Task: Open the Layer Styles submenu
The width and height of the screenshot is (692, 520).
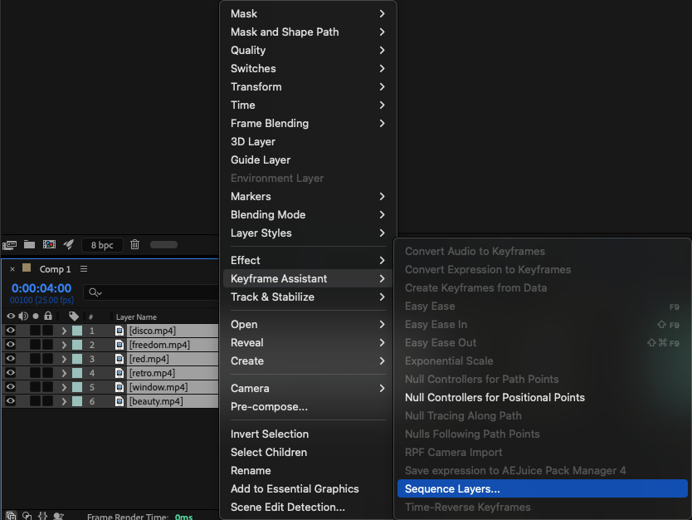Action: coord(308,233)
